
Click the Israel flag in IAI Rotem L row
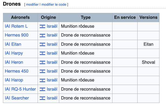coord(42,26)
